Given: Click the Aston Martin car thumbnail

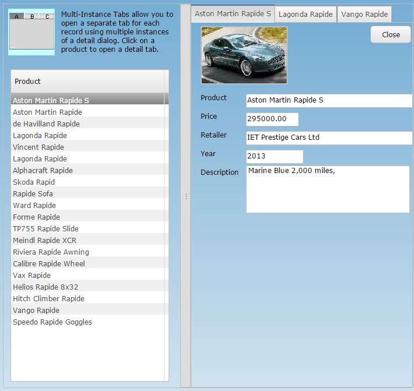Looking at the screenshot, I should click(x=244, y=55).
